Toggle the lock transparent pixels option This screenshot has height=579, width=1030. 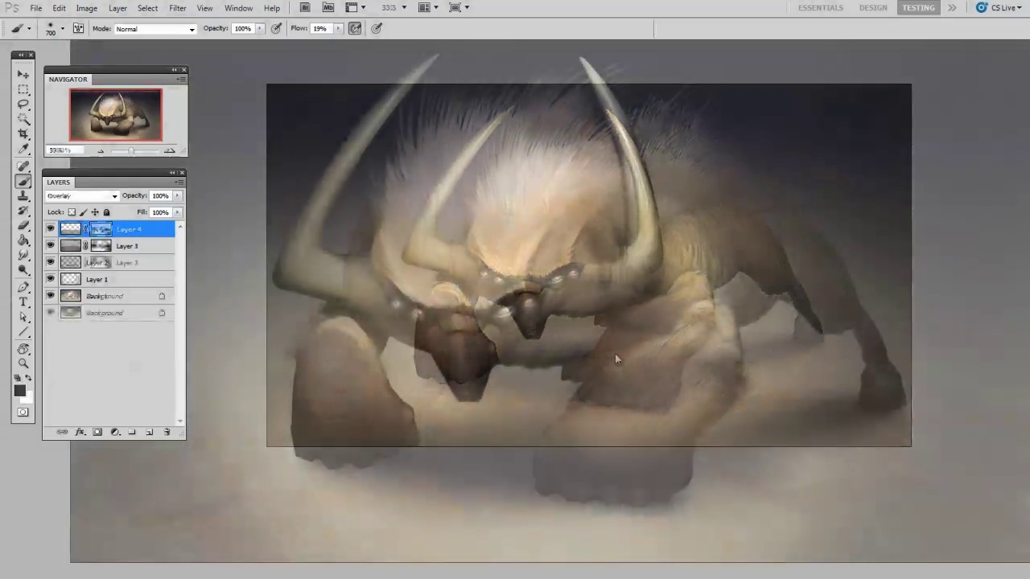(x=72, y=212)
